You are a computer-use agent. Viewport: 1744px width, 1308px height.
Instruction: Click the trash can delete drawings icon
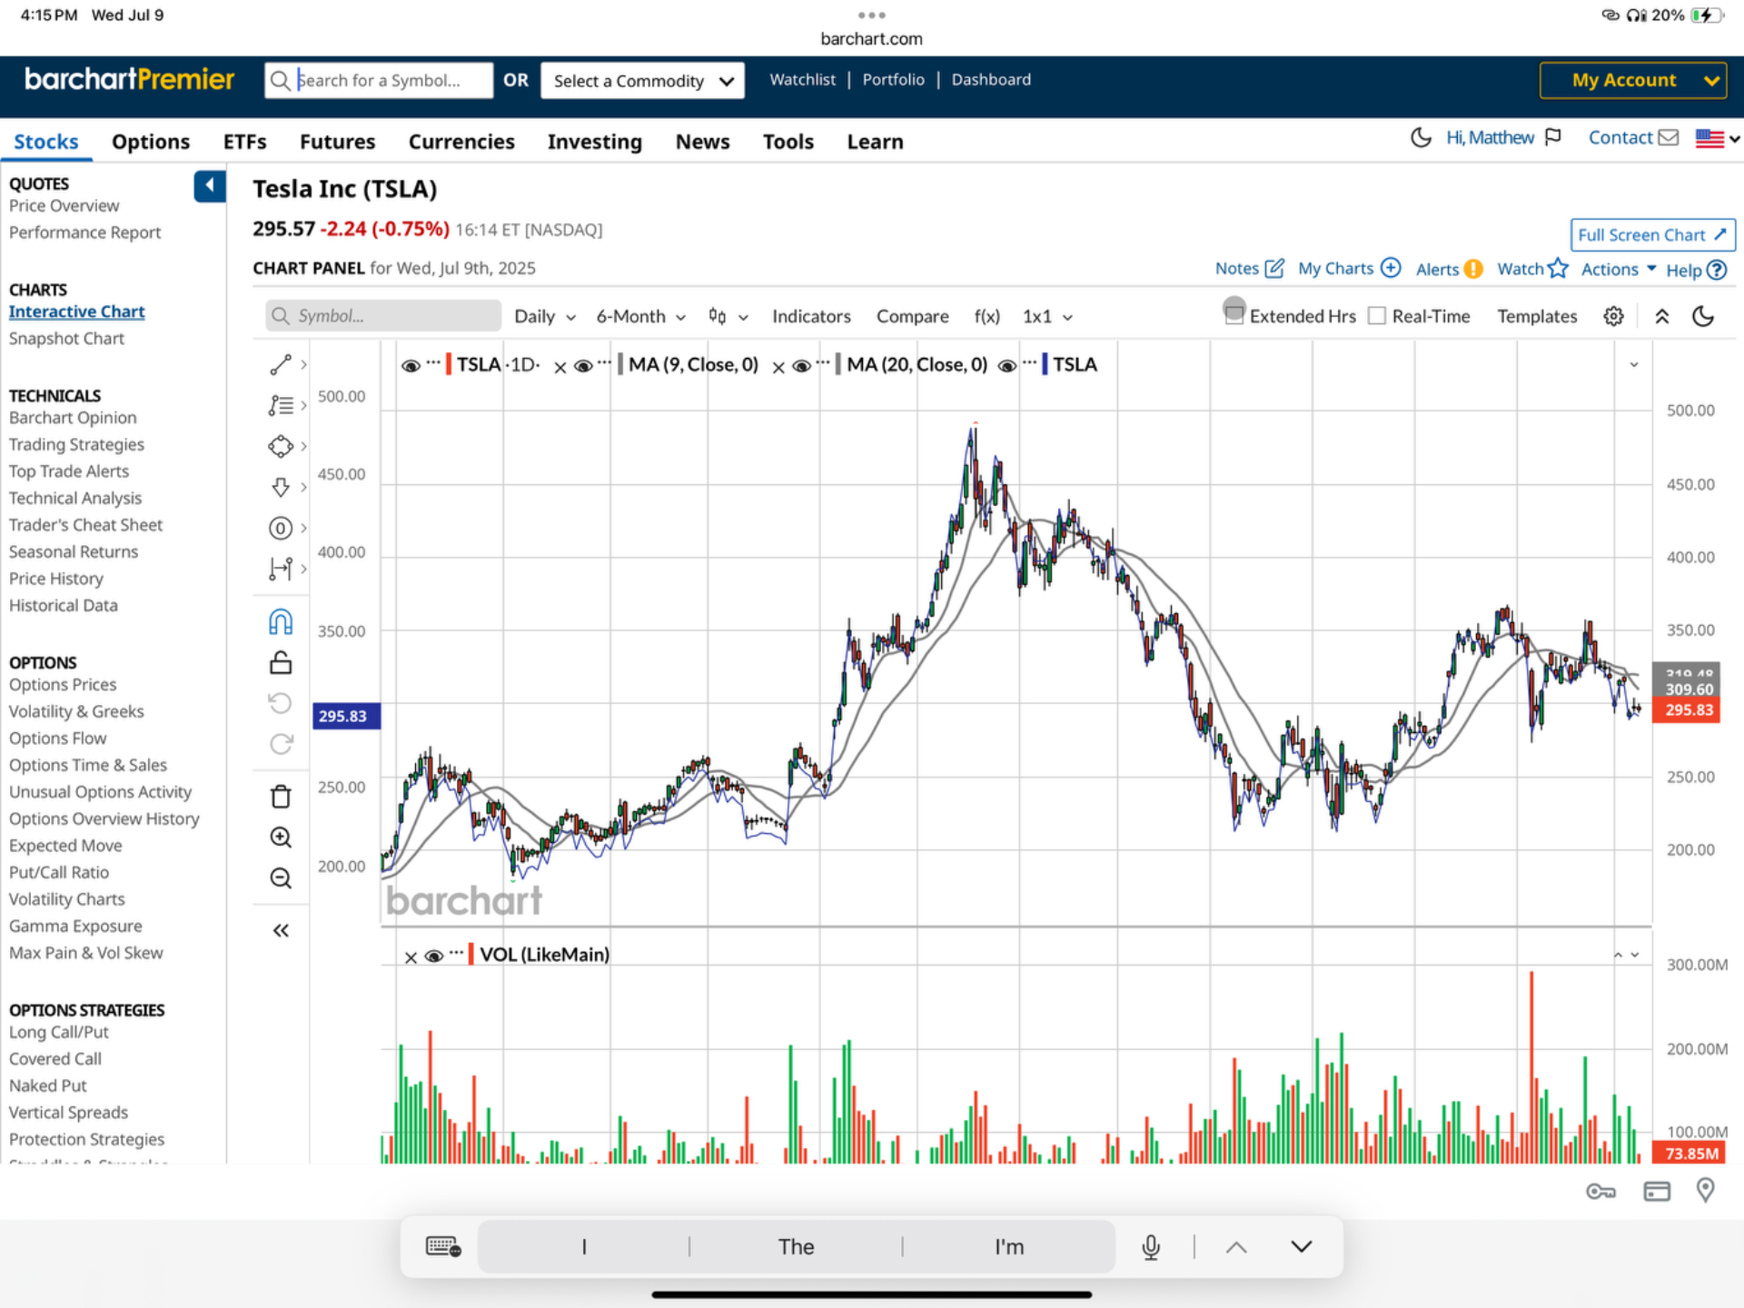(280, 797)
